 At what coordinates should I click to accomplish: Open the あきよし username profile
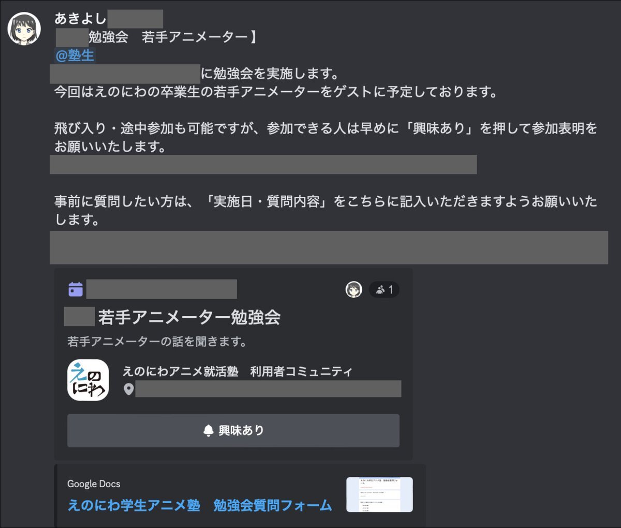pyautogui.click(x=80, y=19)
